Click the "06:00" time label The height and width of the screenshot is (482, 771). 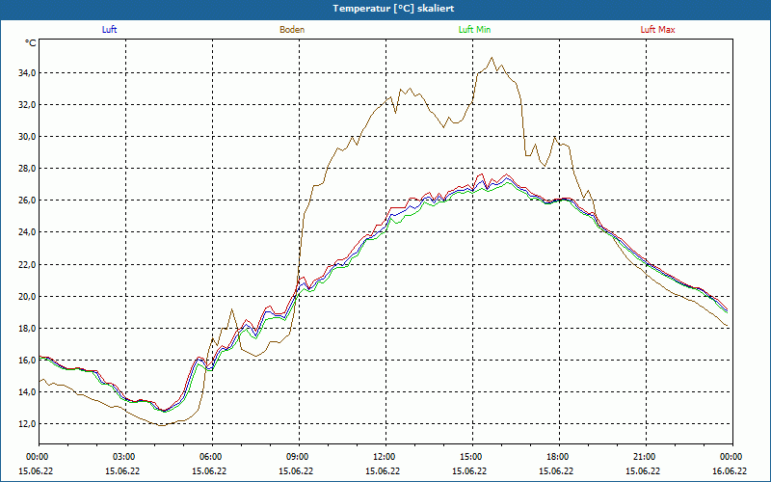click(212, 457)
